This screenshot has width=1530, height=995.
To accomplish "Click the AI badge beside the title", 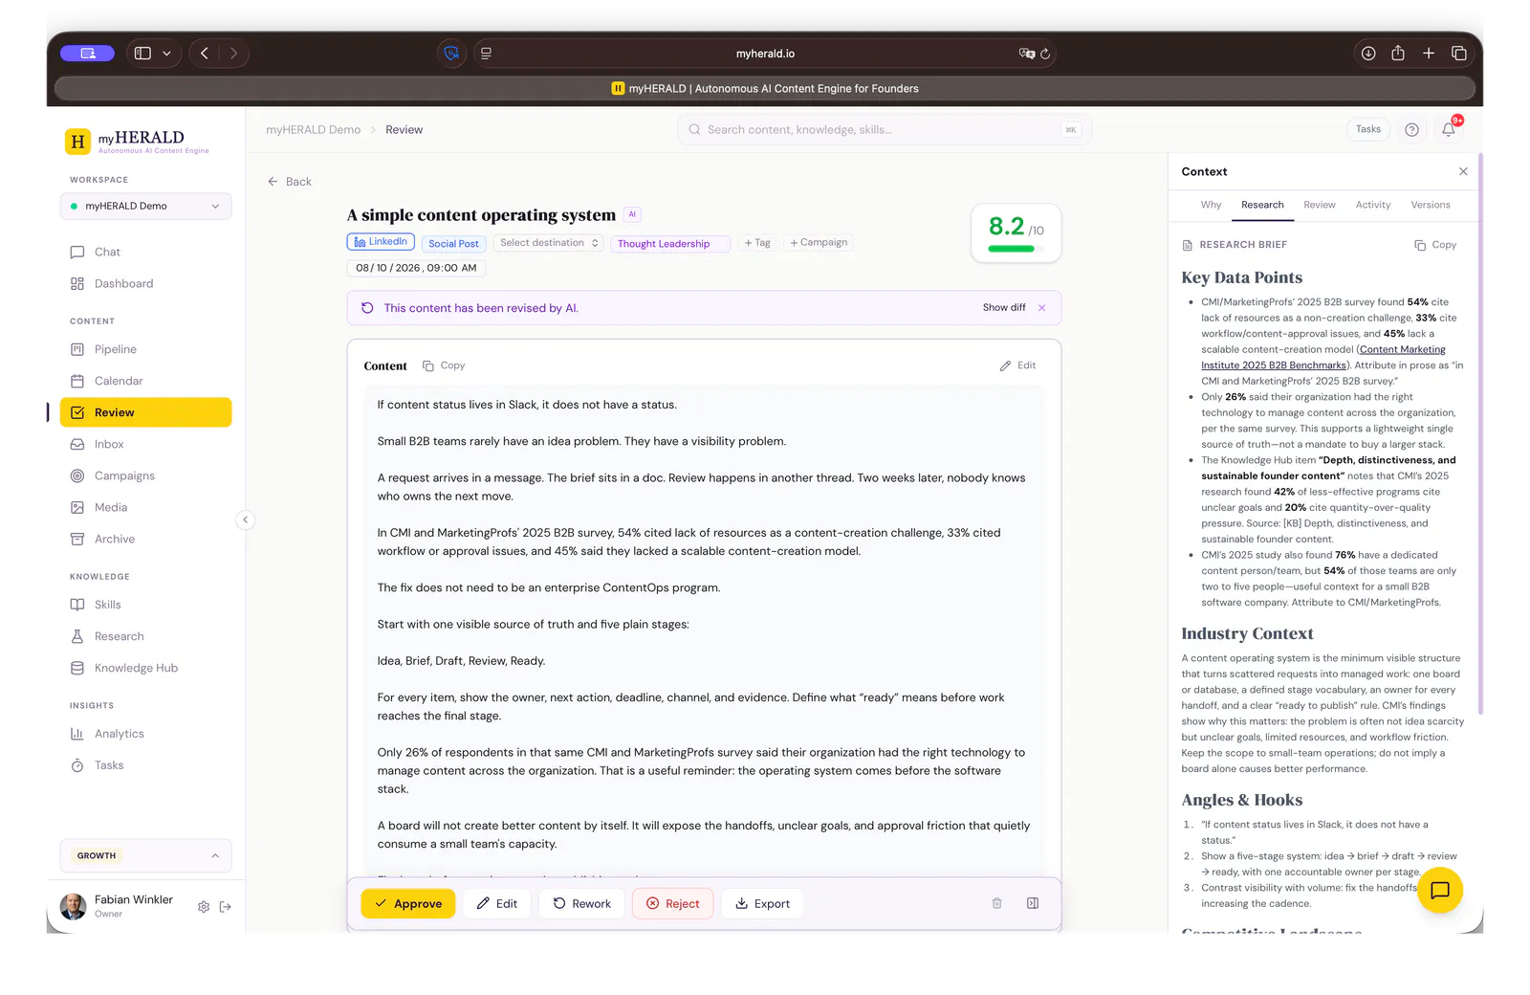I will coord(632,214).
